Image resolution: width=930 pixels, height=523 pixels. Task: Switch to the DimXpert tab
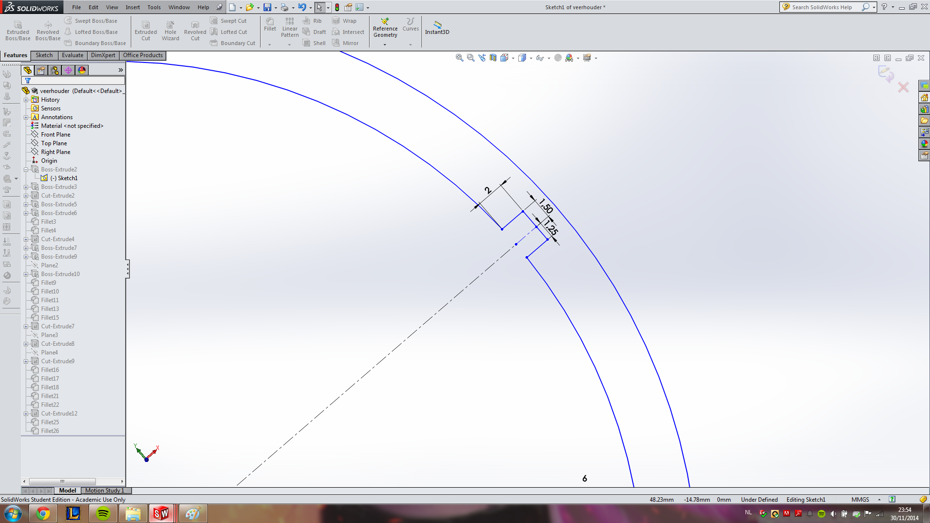tap(103, 55)
